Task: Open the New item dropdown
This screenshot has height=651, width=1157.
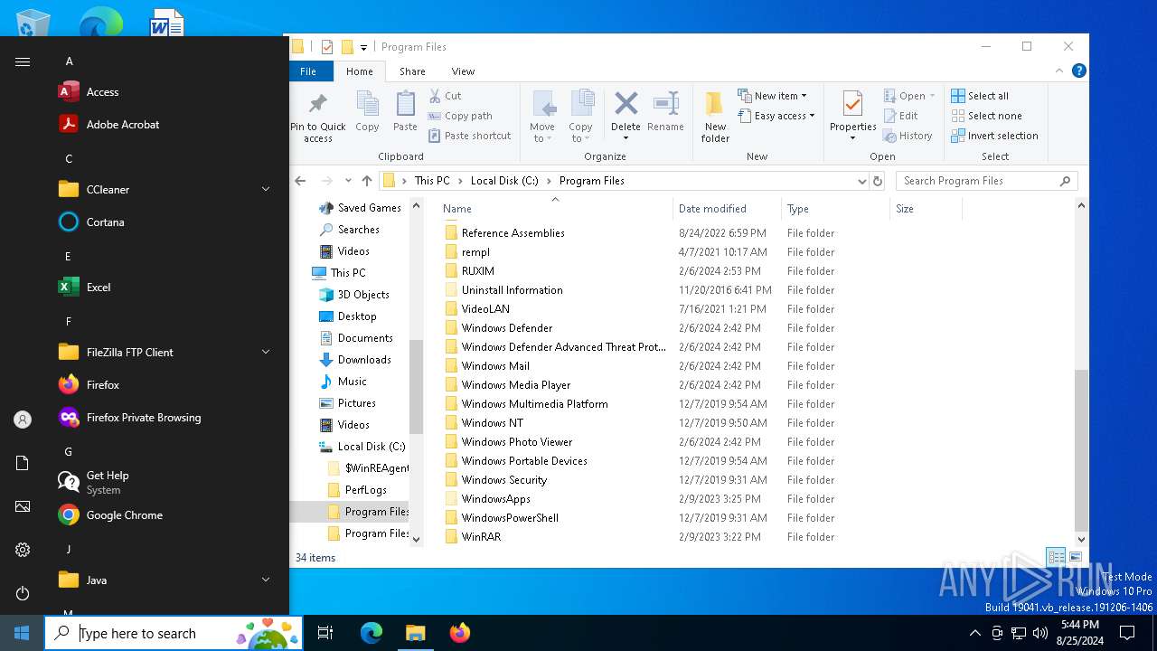Action: click(x=773, y=96)
